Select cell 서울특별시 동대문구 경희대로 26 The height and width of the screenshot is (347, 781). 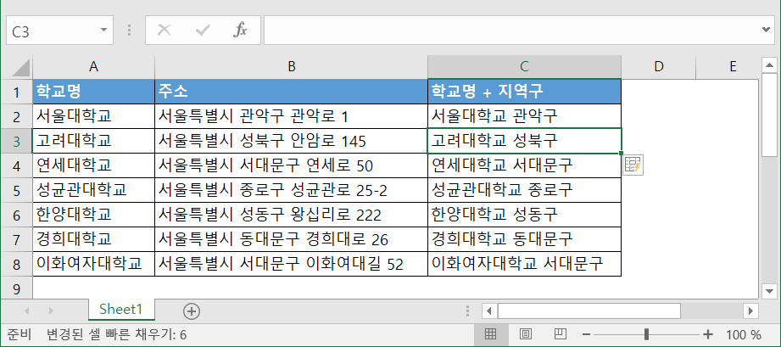pyautogui.click(x=292, y=238)
